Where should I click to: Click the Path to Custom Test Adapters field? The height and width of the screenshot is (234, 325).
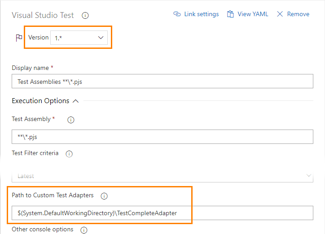[162, 213]
